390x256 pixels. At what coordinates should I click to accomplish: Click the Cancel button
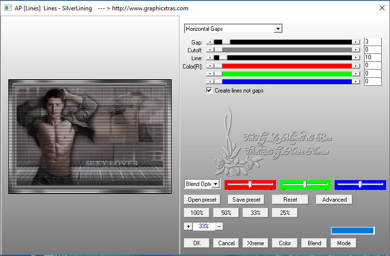coord(226,243)
